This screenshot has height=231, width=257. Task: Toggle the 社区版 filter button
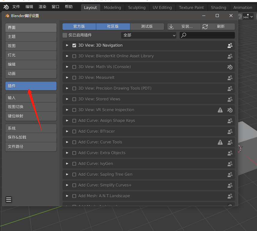pos(113,27)
